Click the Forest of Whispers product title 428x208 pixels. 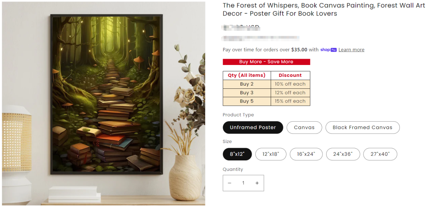[x=324, y=9]
